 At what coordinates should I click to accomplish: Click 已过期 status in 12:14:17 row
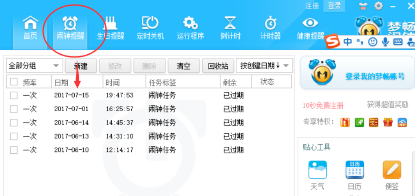tap(233, 150)
